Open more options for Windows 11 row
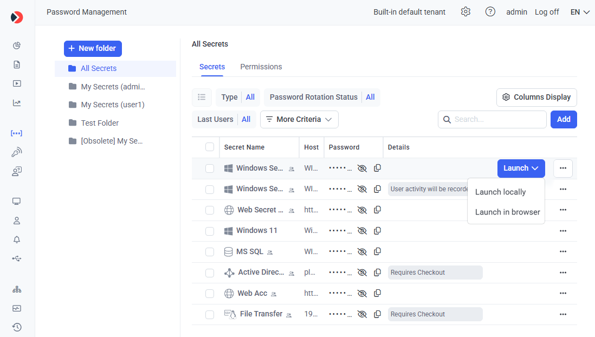595x337 pixels. click(x=562, y=231)
